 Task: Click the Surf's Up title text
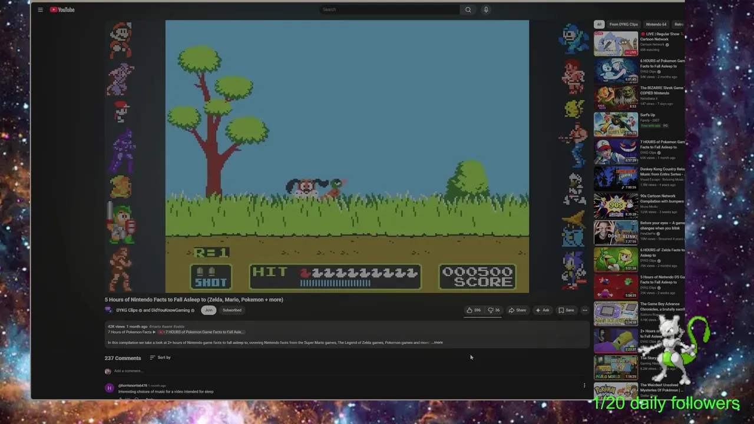pyautogui.click(x=647, y=115)
